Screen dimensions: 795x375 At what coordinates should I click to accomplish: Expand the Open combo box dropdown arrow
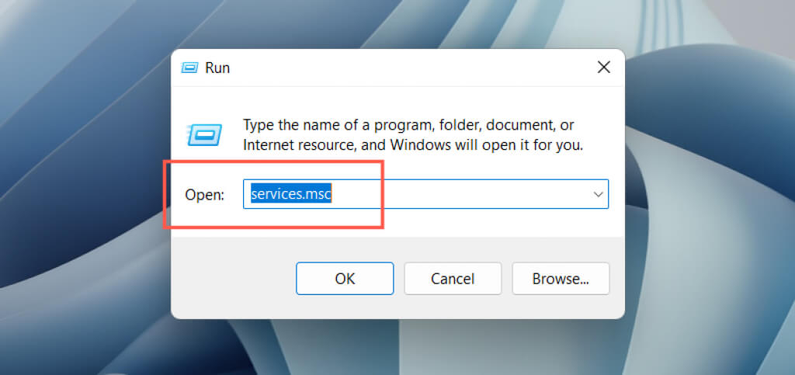[599, 194]
